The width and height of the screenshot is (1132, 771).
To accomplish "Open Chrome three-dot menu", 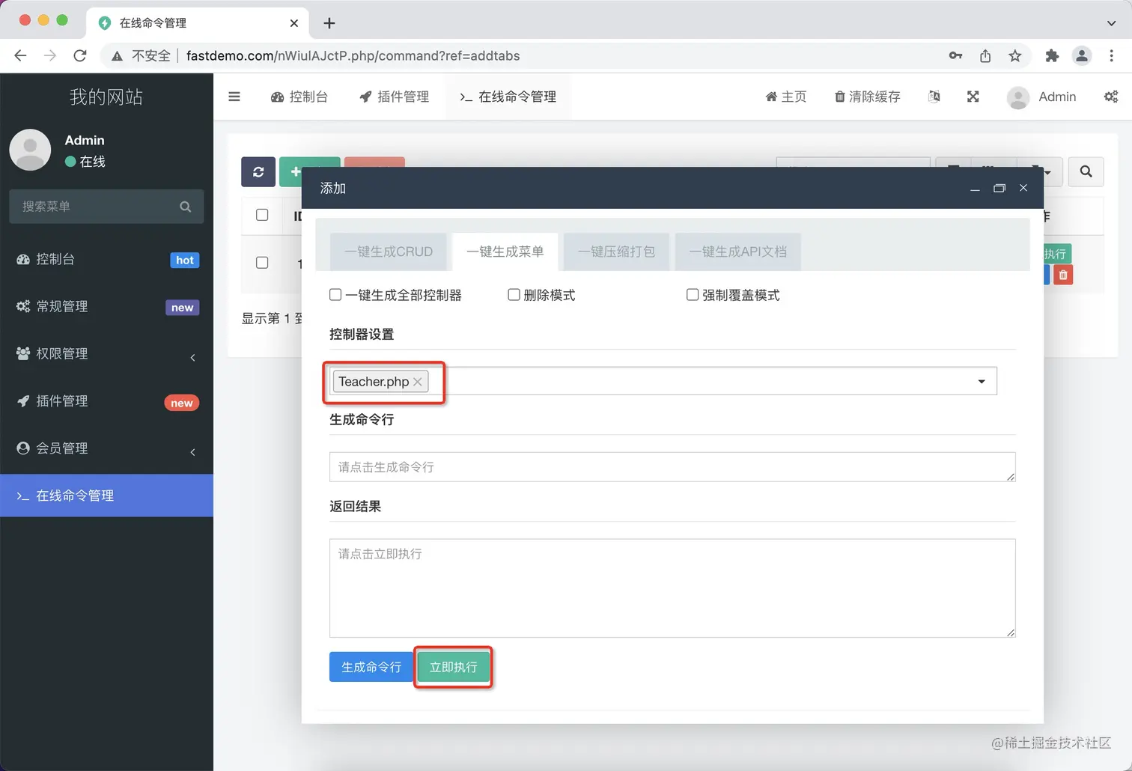I will (x=1112, y=56).
